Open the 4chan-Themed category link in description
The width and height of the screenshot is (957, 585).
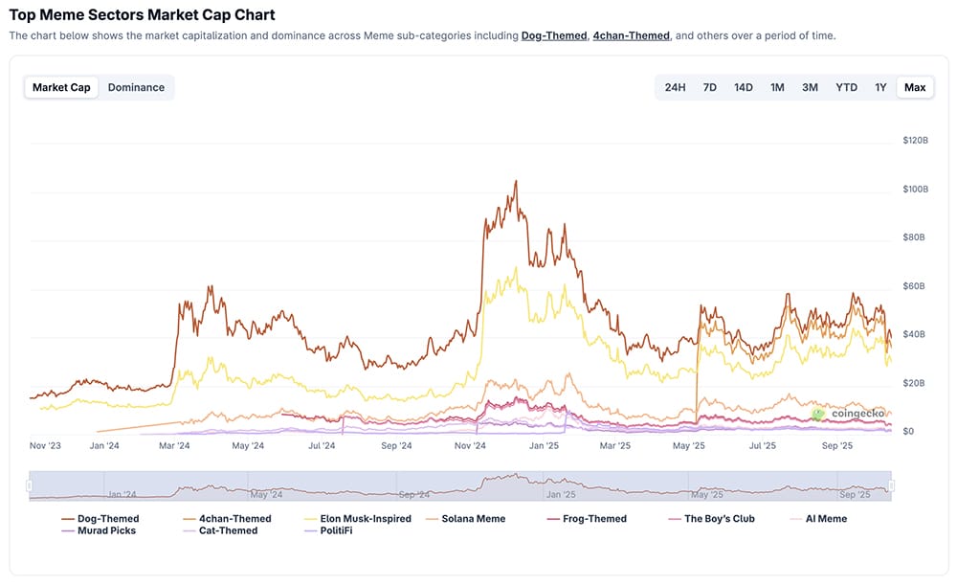click(x=631, y=35)
